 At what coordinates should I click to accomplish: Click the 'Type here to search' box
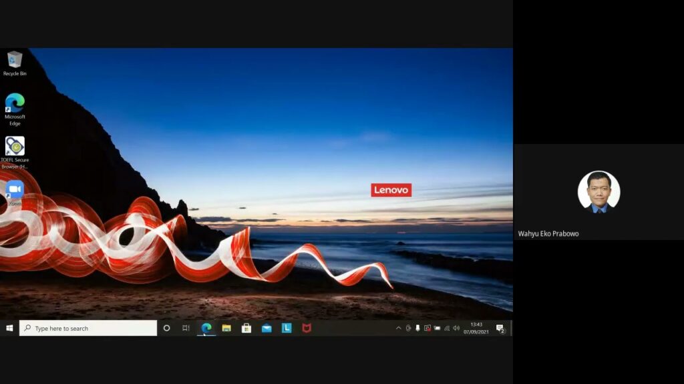point(88,328)
